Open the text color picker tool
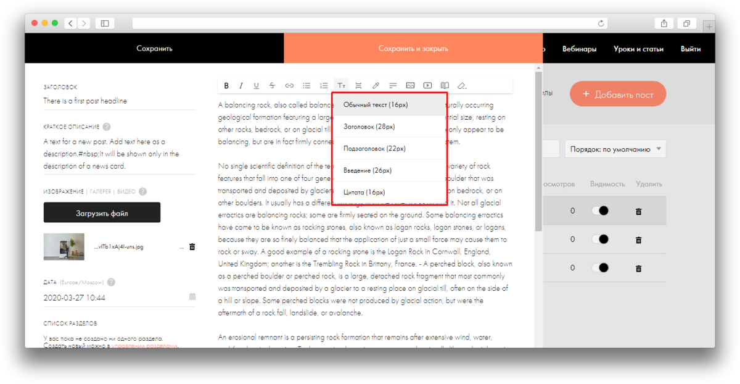 click(376, 86)
